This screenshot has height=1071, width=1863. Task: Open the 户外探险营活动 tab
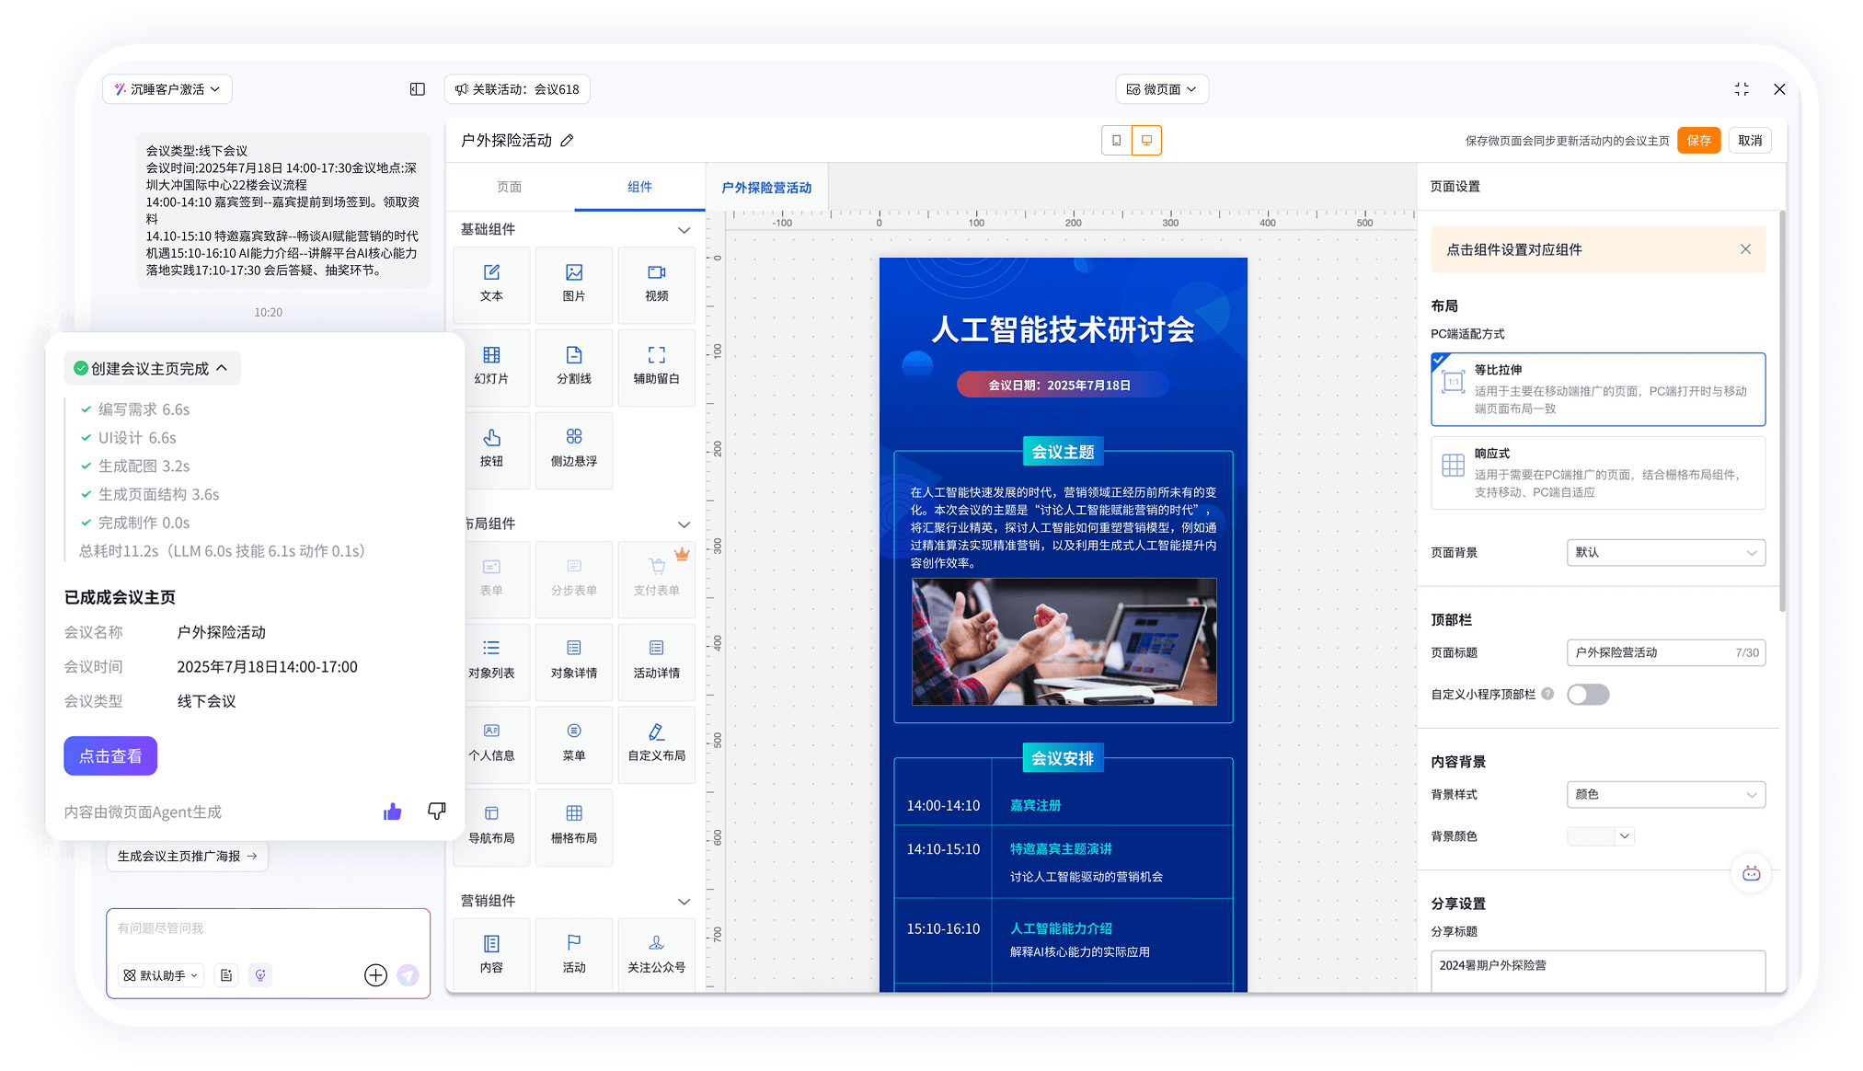point(766,187)
